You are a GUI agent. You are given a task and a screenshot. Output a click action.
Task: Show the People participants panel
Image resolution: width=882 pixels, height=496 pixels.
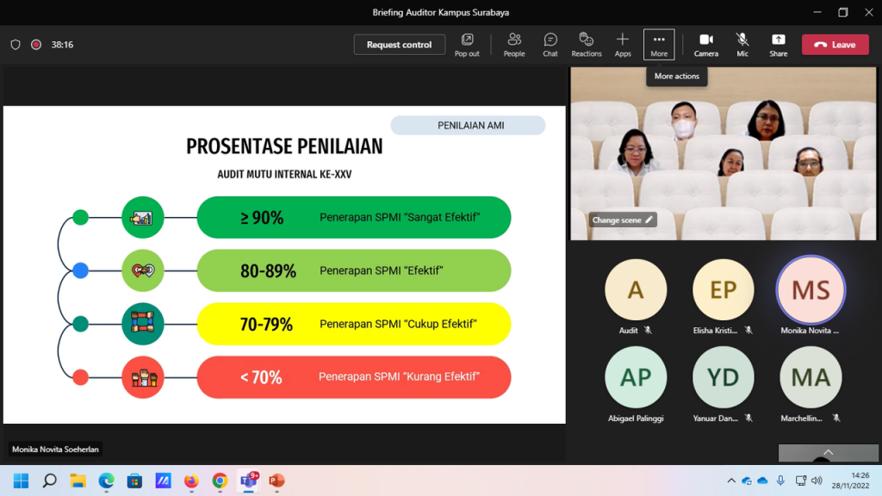[514, 44]
